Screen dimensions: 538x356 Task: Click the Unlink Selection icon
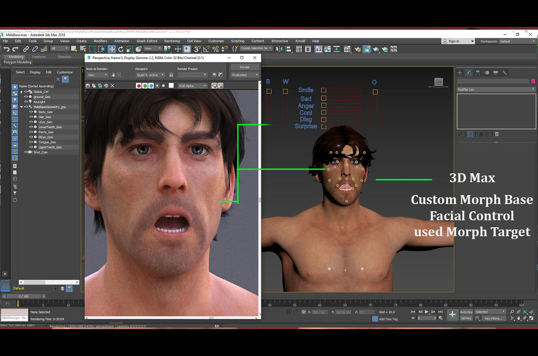pos(35,49)
